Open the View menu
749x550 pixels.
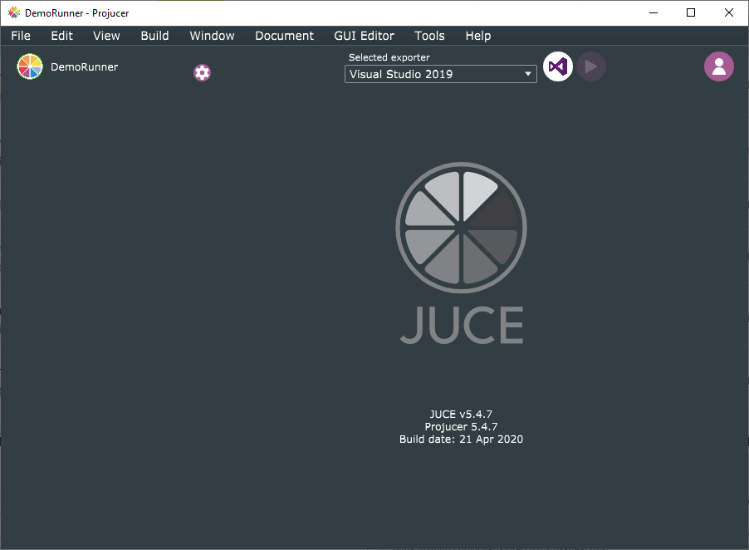(106, 36)
